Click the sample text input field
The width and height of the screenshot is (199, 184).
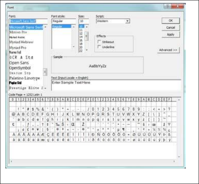pyautogui.click(x=116, y=85)
